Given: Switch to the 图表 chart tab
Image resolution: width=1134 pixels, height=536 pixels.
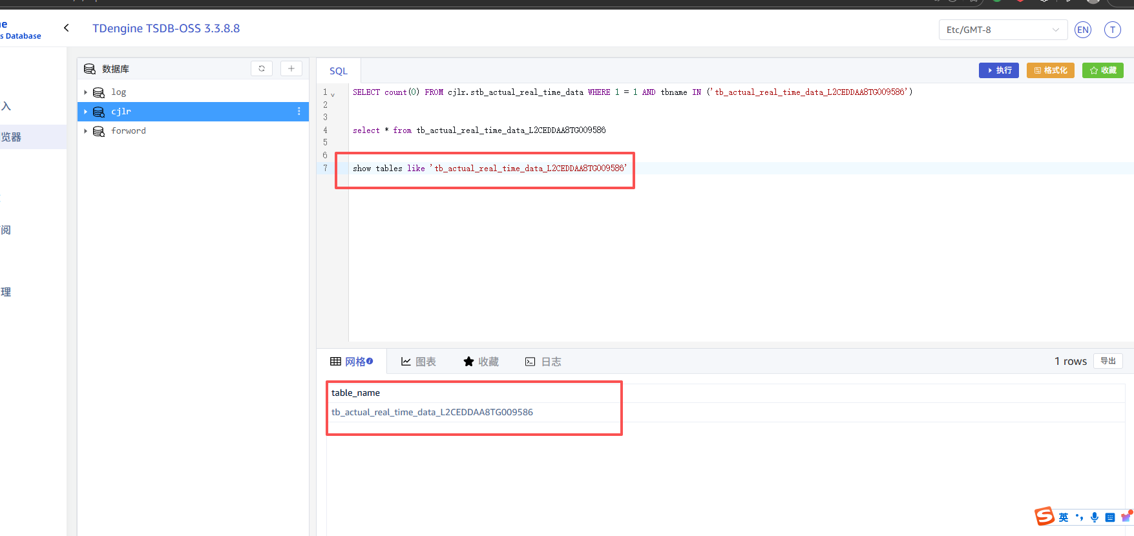Looking at the screenshot, I should point(418,362).
